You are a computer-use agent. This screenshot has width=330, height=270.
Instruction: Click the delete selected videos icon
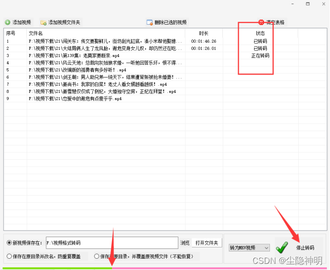149,22
